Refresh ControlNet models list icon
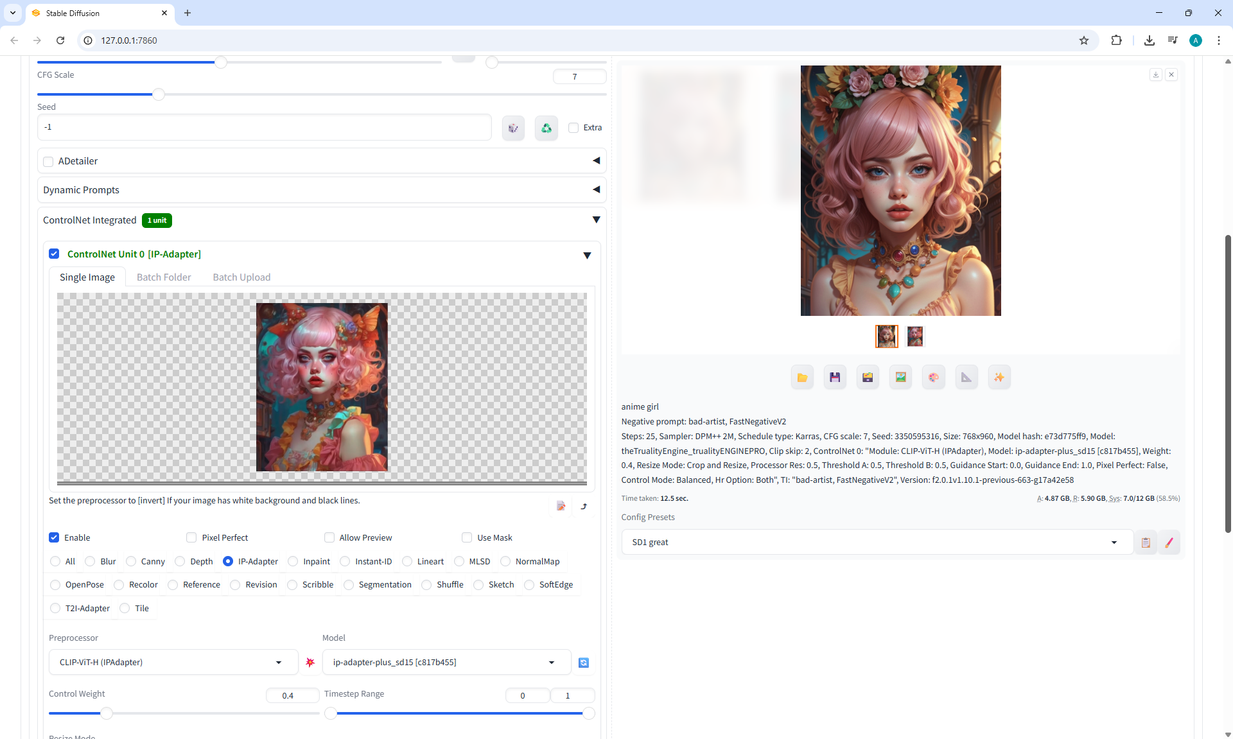1233x739 pixels. click(x=584, y=663)
